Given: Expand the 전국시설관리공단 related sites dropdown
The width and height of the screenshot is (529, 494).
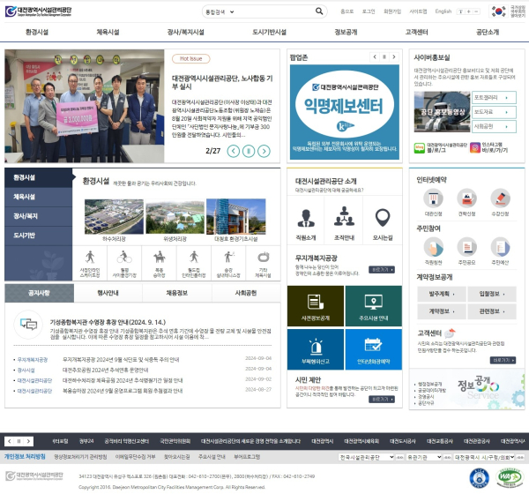Looking at the screenshot, I should 367,457.
